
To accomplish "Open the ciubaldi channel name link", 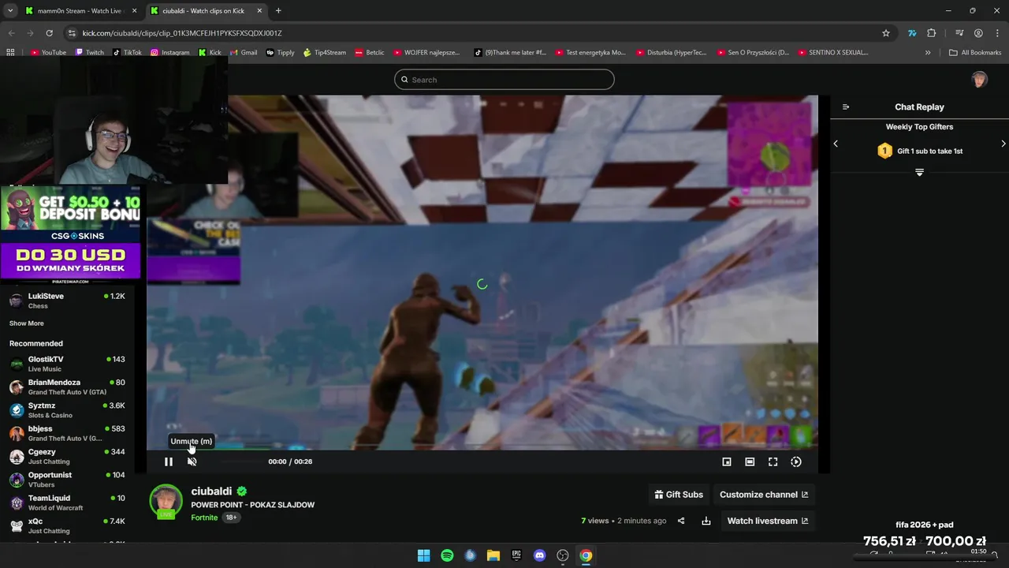I will click(x=211, y=491).
